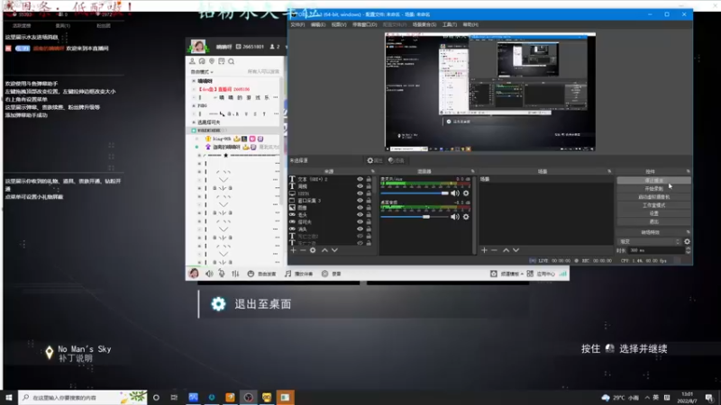Toggle lock on the display capture source
Image resolution: width=721 pixels, height=405 pixels.
point(369,193)
